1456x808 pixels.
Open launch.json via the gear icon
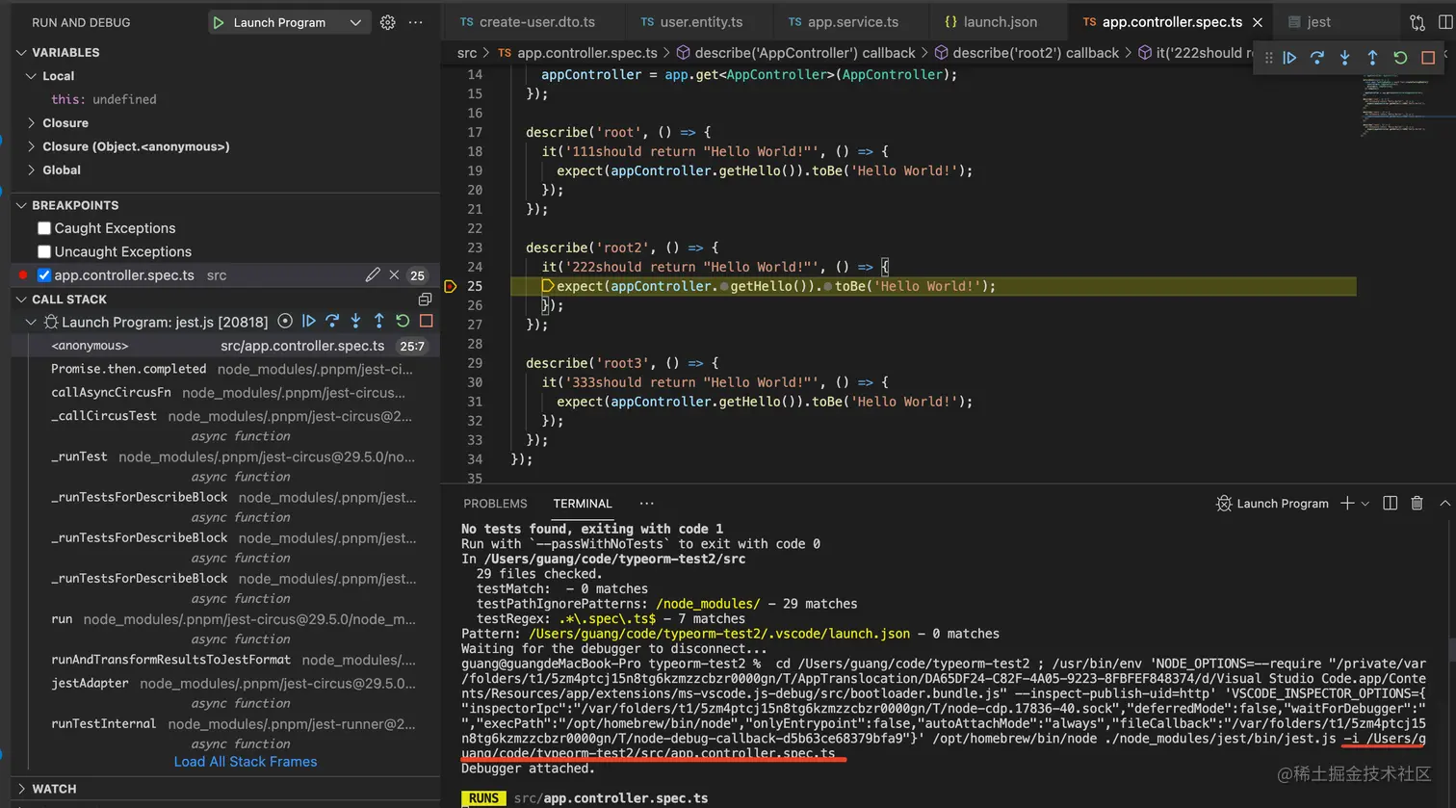387,22
